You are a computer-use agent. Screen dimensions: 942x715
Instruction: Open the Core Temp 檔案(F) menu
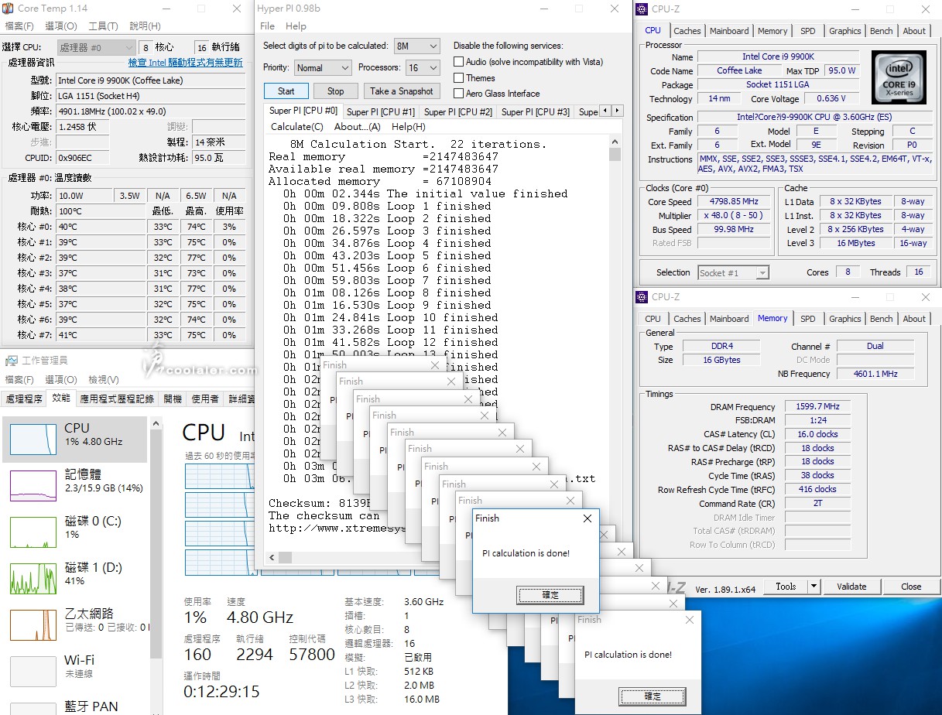pyautogui.click(x=19, y=26)
